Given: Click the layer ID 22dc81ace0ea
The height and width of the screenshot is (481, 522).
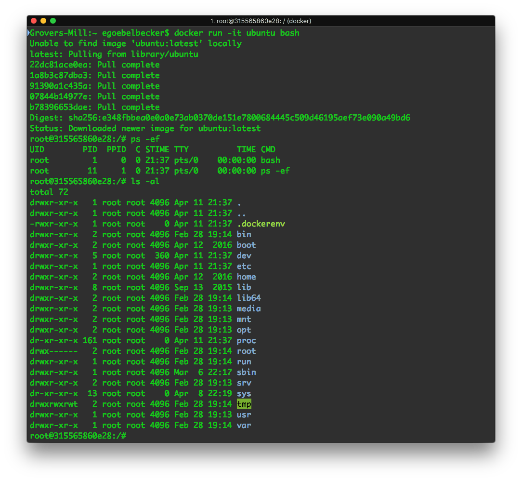Looking at the screenshot, I should point(59,65).
